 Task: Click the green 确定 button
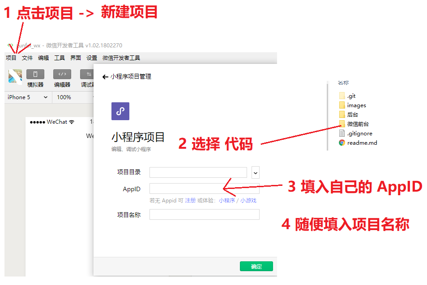(256, 266)
